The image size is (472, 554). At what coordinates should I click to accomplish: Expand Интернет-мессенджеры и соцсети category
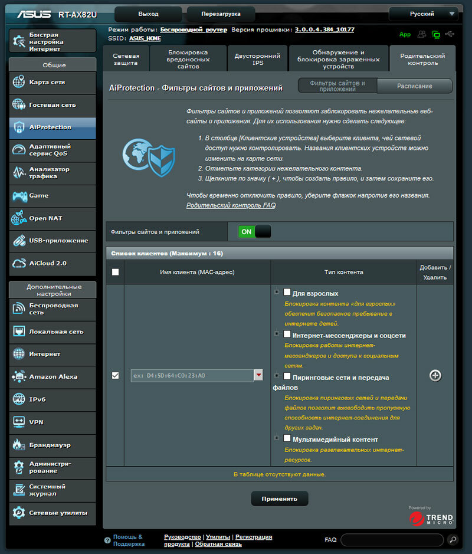[x=277, y=333]
